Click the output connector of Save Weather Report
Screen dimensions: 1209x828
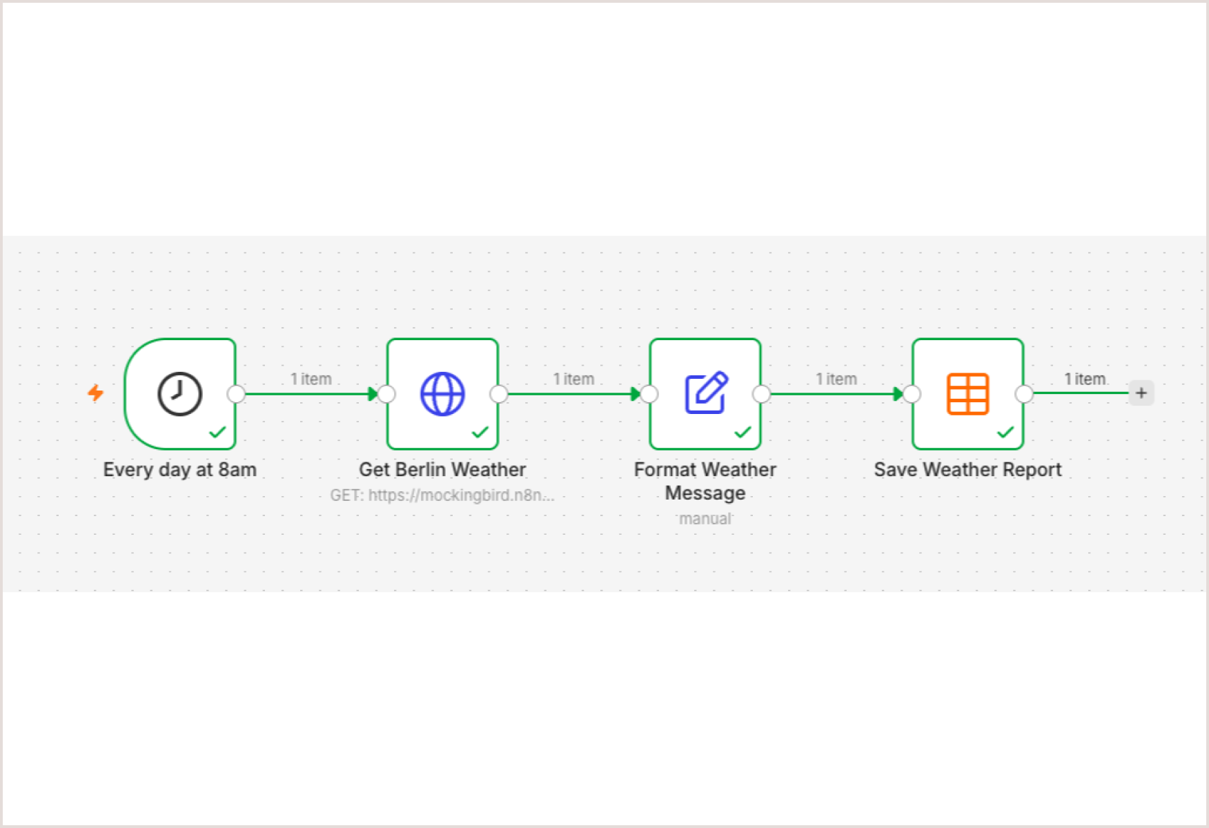click(1024, 394)
